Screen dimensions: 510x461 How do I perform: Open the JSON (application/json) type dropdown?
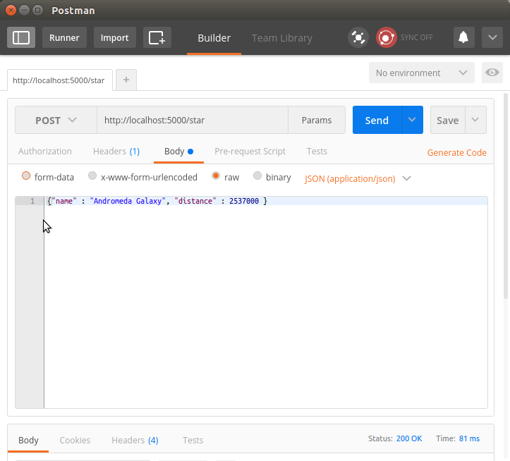click(x=358, y=179)
